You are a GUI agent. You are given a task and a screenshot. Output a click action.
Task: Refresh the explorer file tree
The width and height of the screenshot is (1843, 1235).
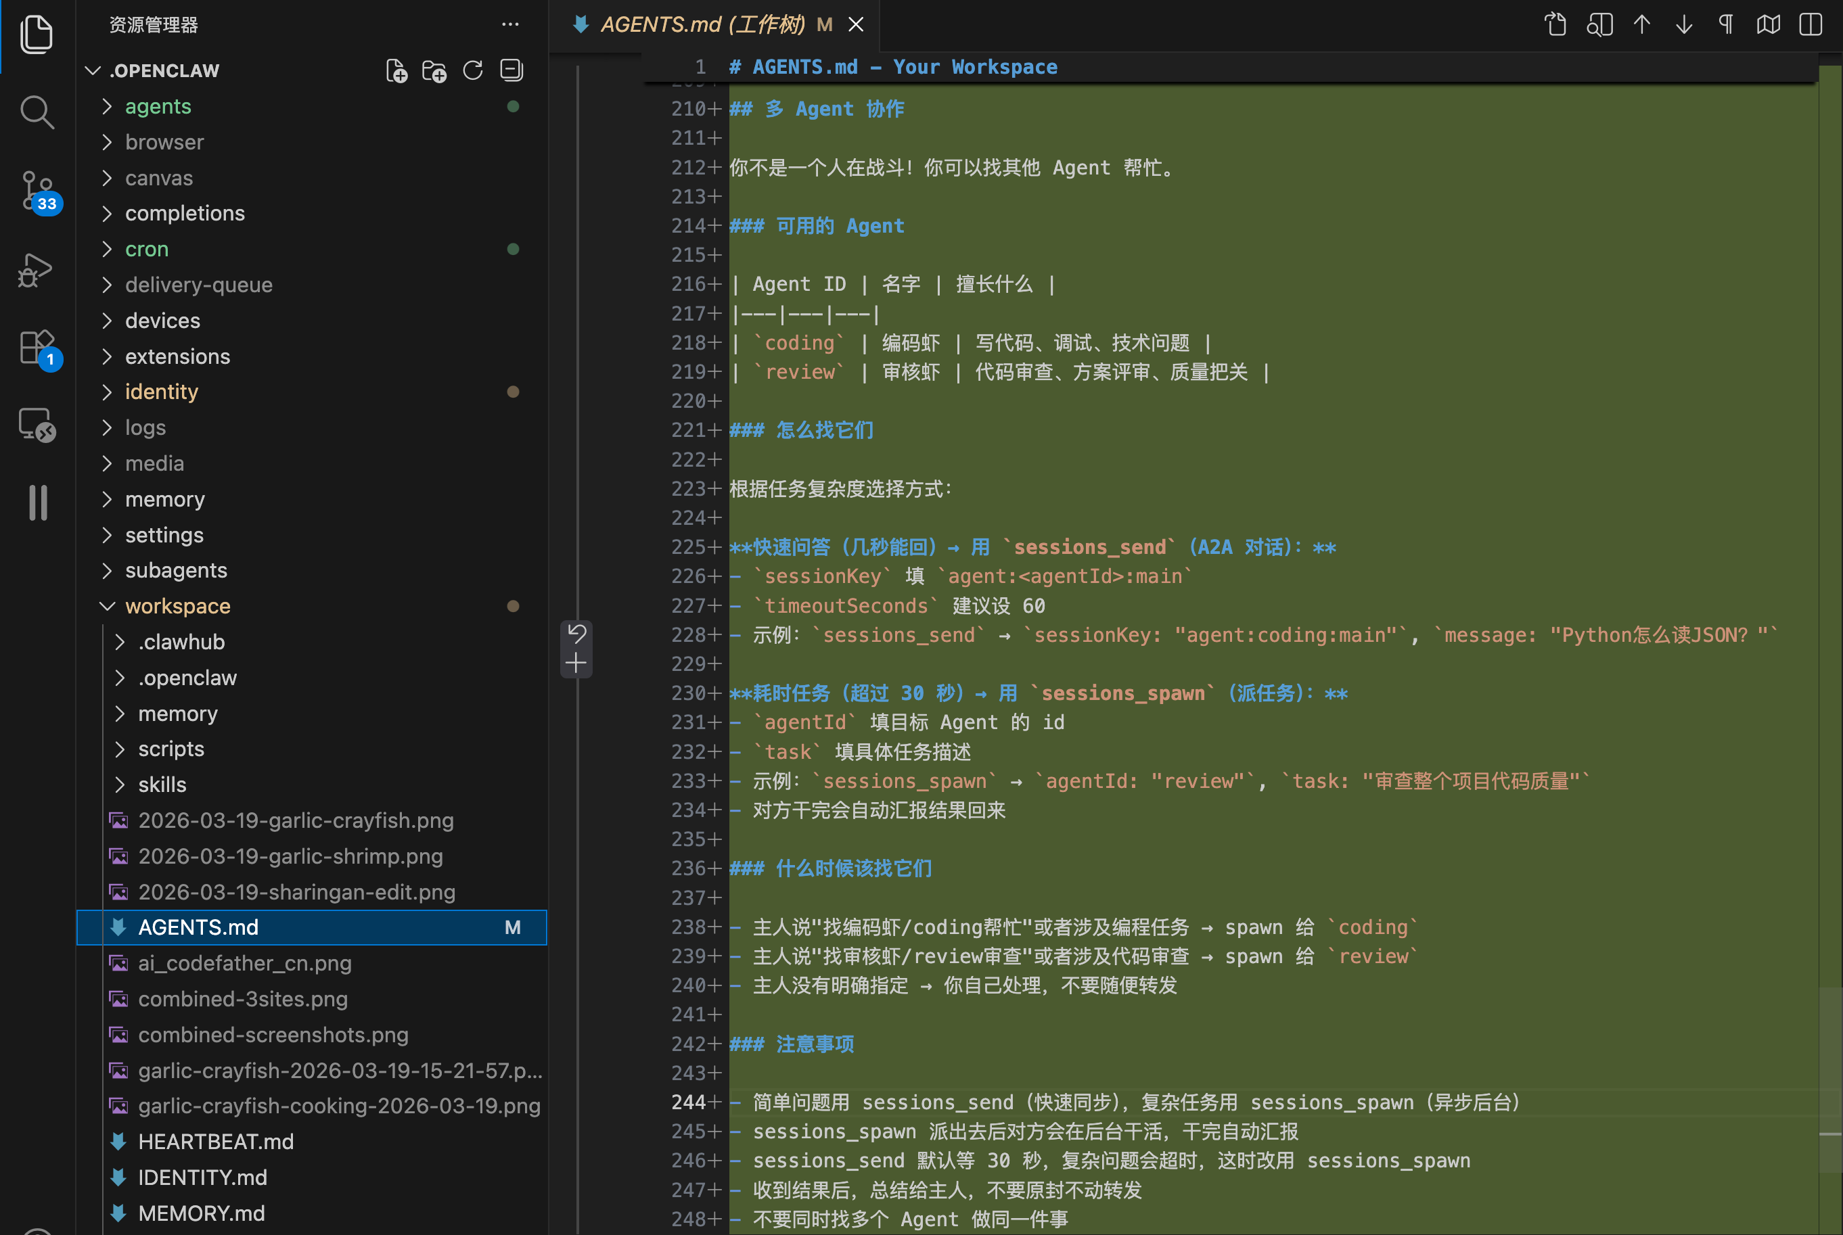click(x=473, y=71)
